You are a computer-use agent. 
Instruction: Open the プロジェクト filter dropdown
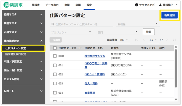(71, 32)
